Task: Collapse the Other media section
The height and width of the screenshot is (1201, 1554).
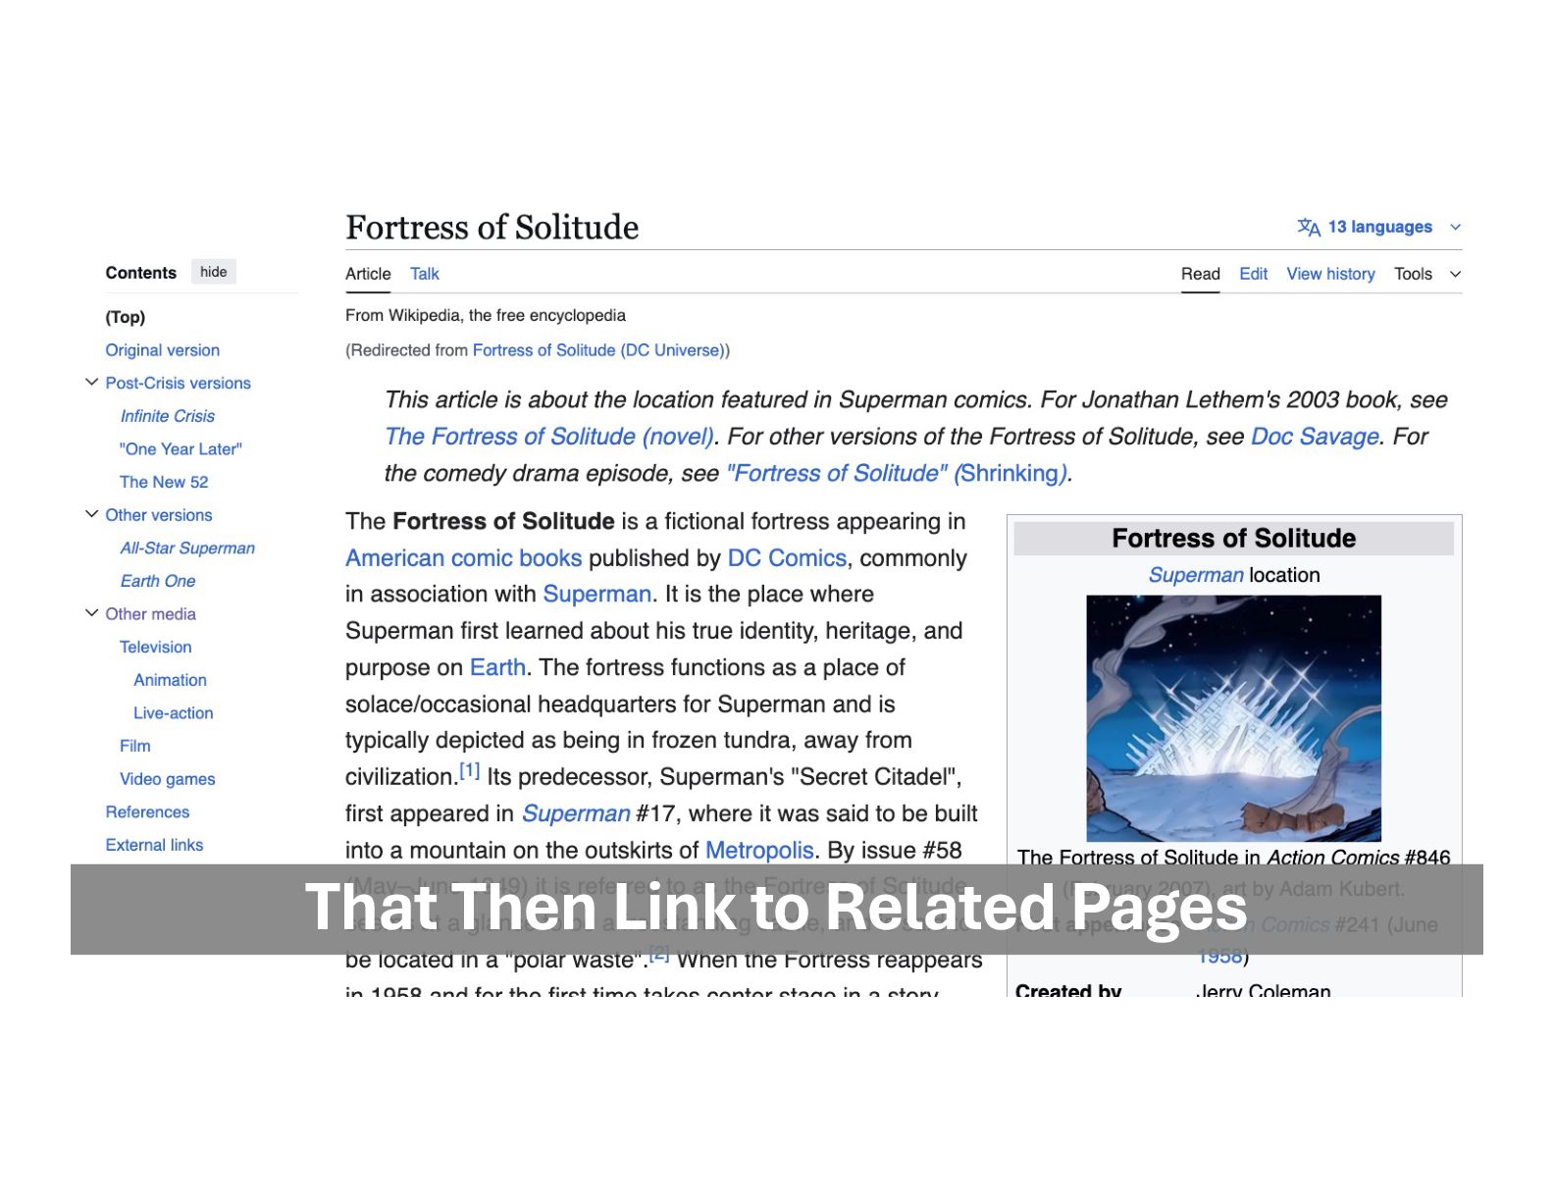Action: point(91,613)
